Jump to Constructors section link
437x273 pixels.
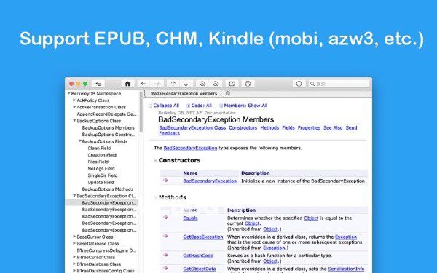tap(243, 128)
